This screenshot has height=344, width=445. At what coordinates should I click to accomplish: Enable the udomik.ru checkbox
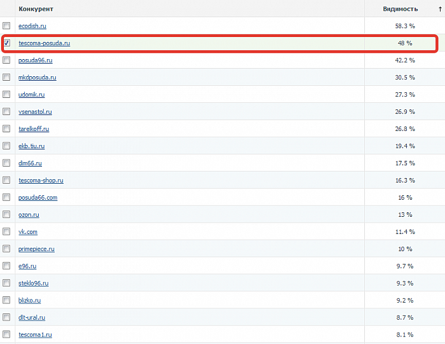[6, 94]
